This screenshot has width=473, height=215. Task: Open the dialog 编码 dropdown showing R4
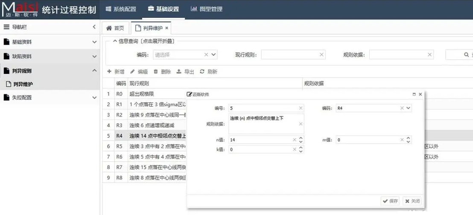pos(408,108)
